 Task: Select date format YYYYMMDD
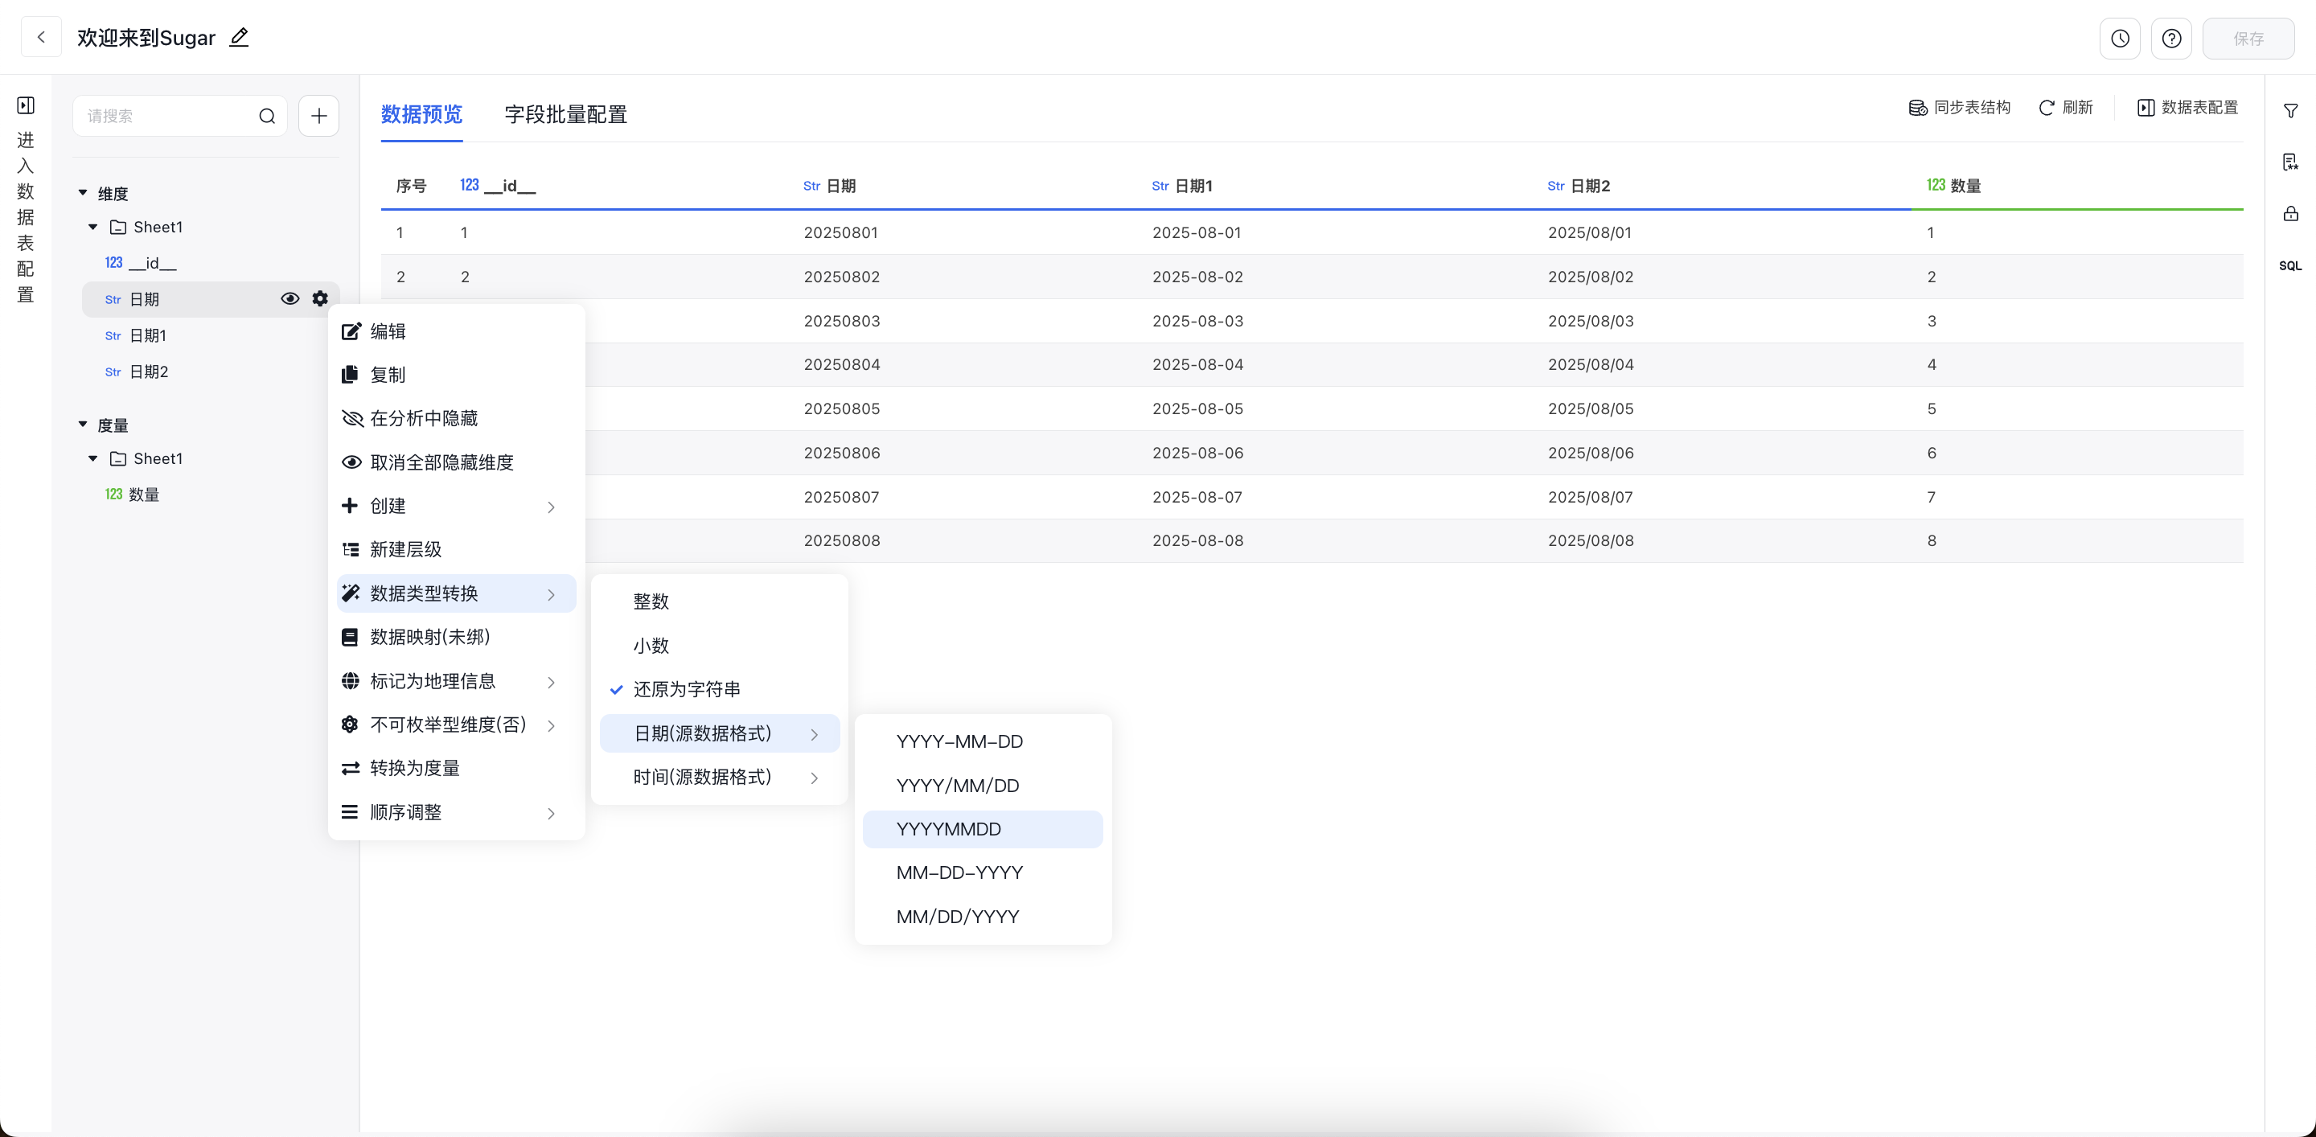(983, 830)
